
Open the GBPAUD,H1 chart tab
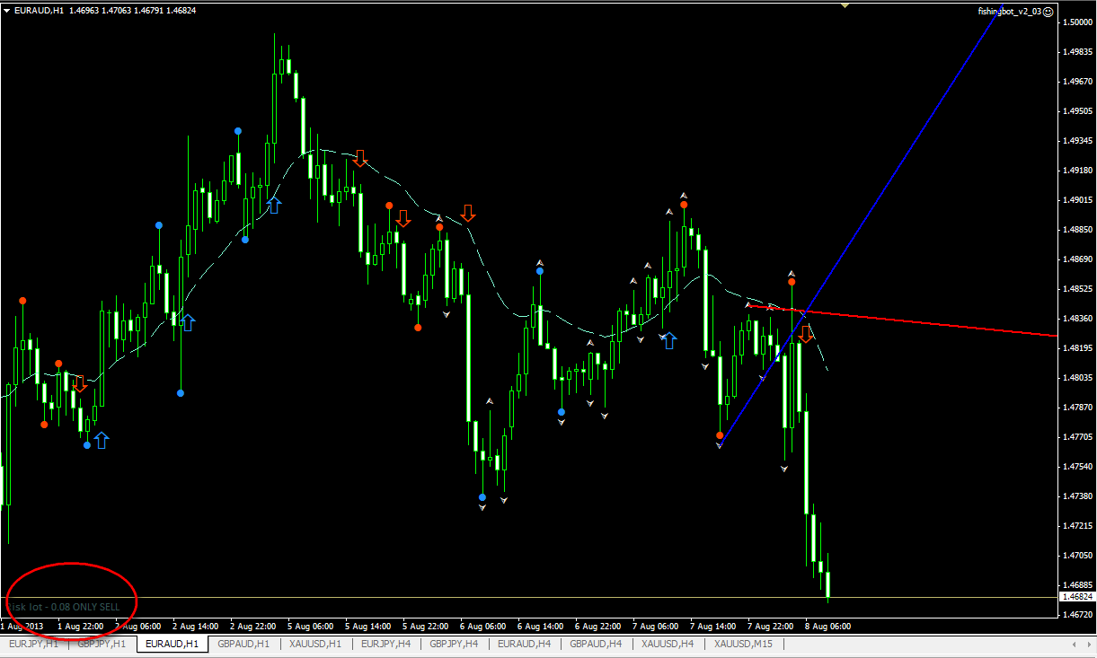point(243,644)
